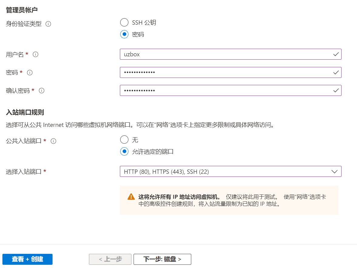Click the checkmark in the 用户名 field
The image size is (357, 273).
tap(336, 54)
